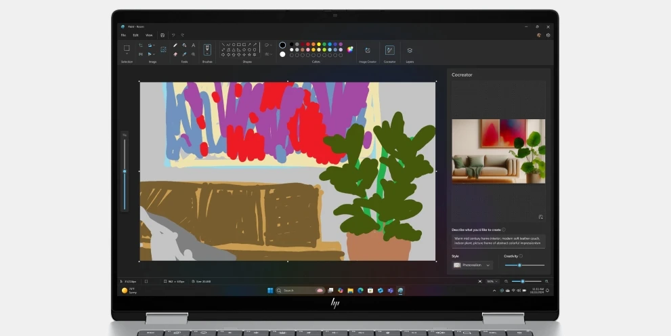Click the zoom in magnifier icon
Viewport: 671px width, 336px height.
click(x=546, y=281)
